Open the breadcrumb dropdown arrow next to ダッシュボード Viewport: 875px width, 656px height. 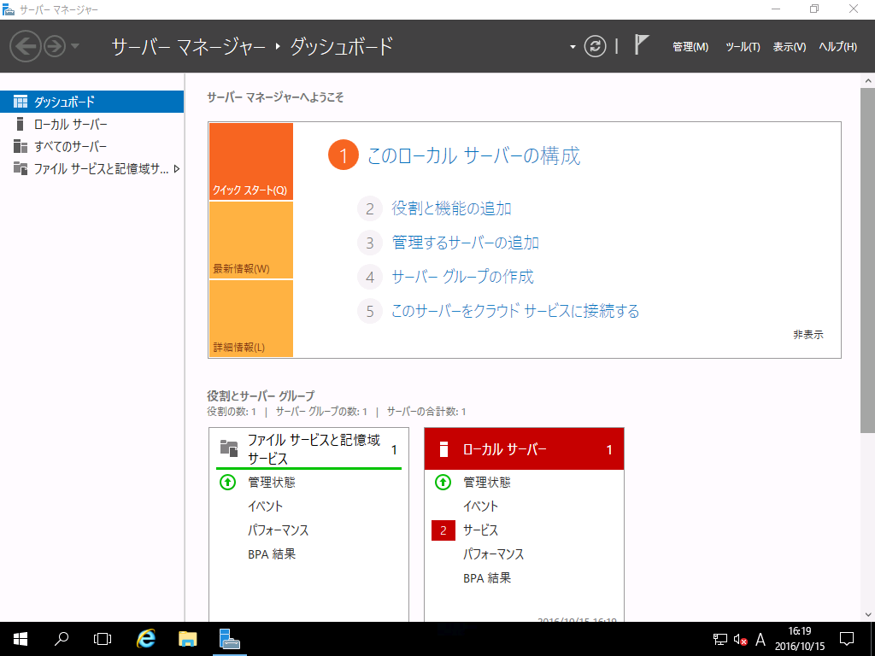571,46
